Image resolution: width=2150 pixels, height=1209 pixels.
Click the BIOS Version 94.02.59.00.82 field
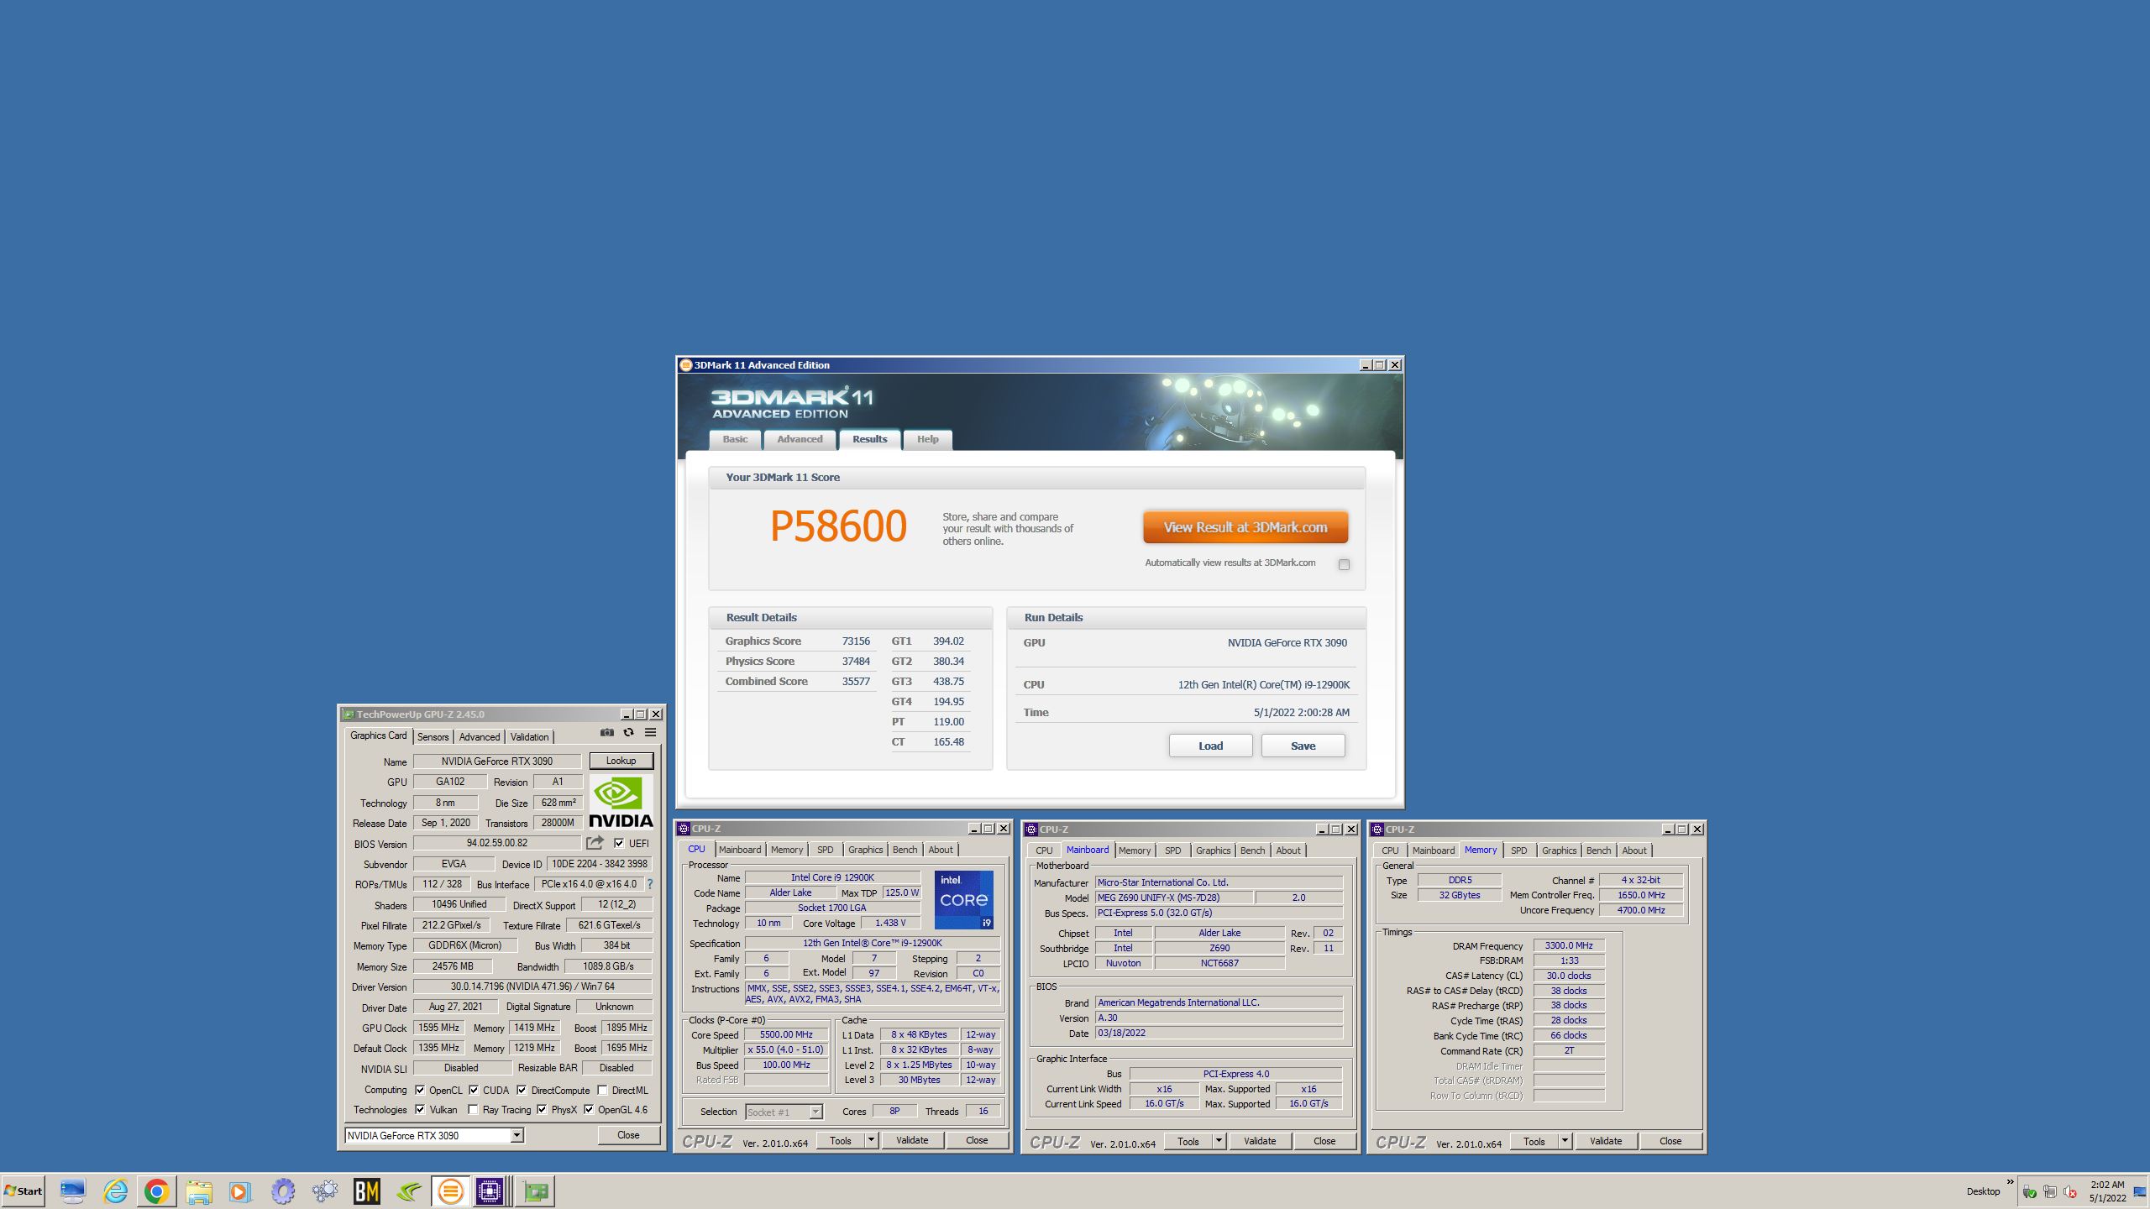coord(497,843)
